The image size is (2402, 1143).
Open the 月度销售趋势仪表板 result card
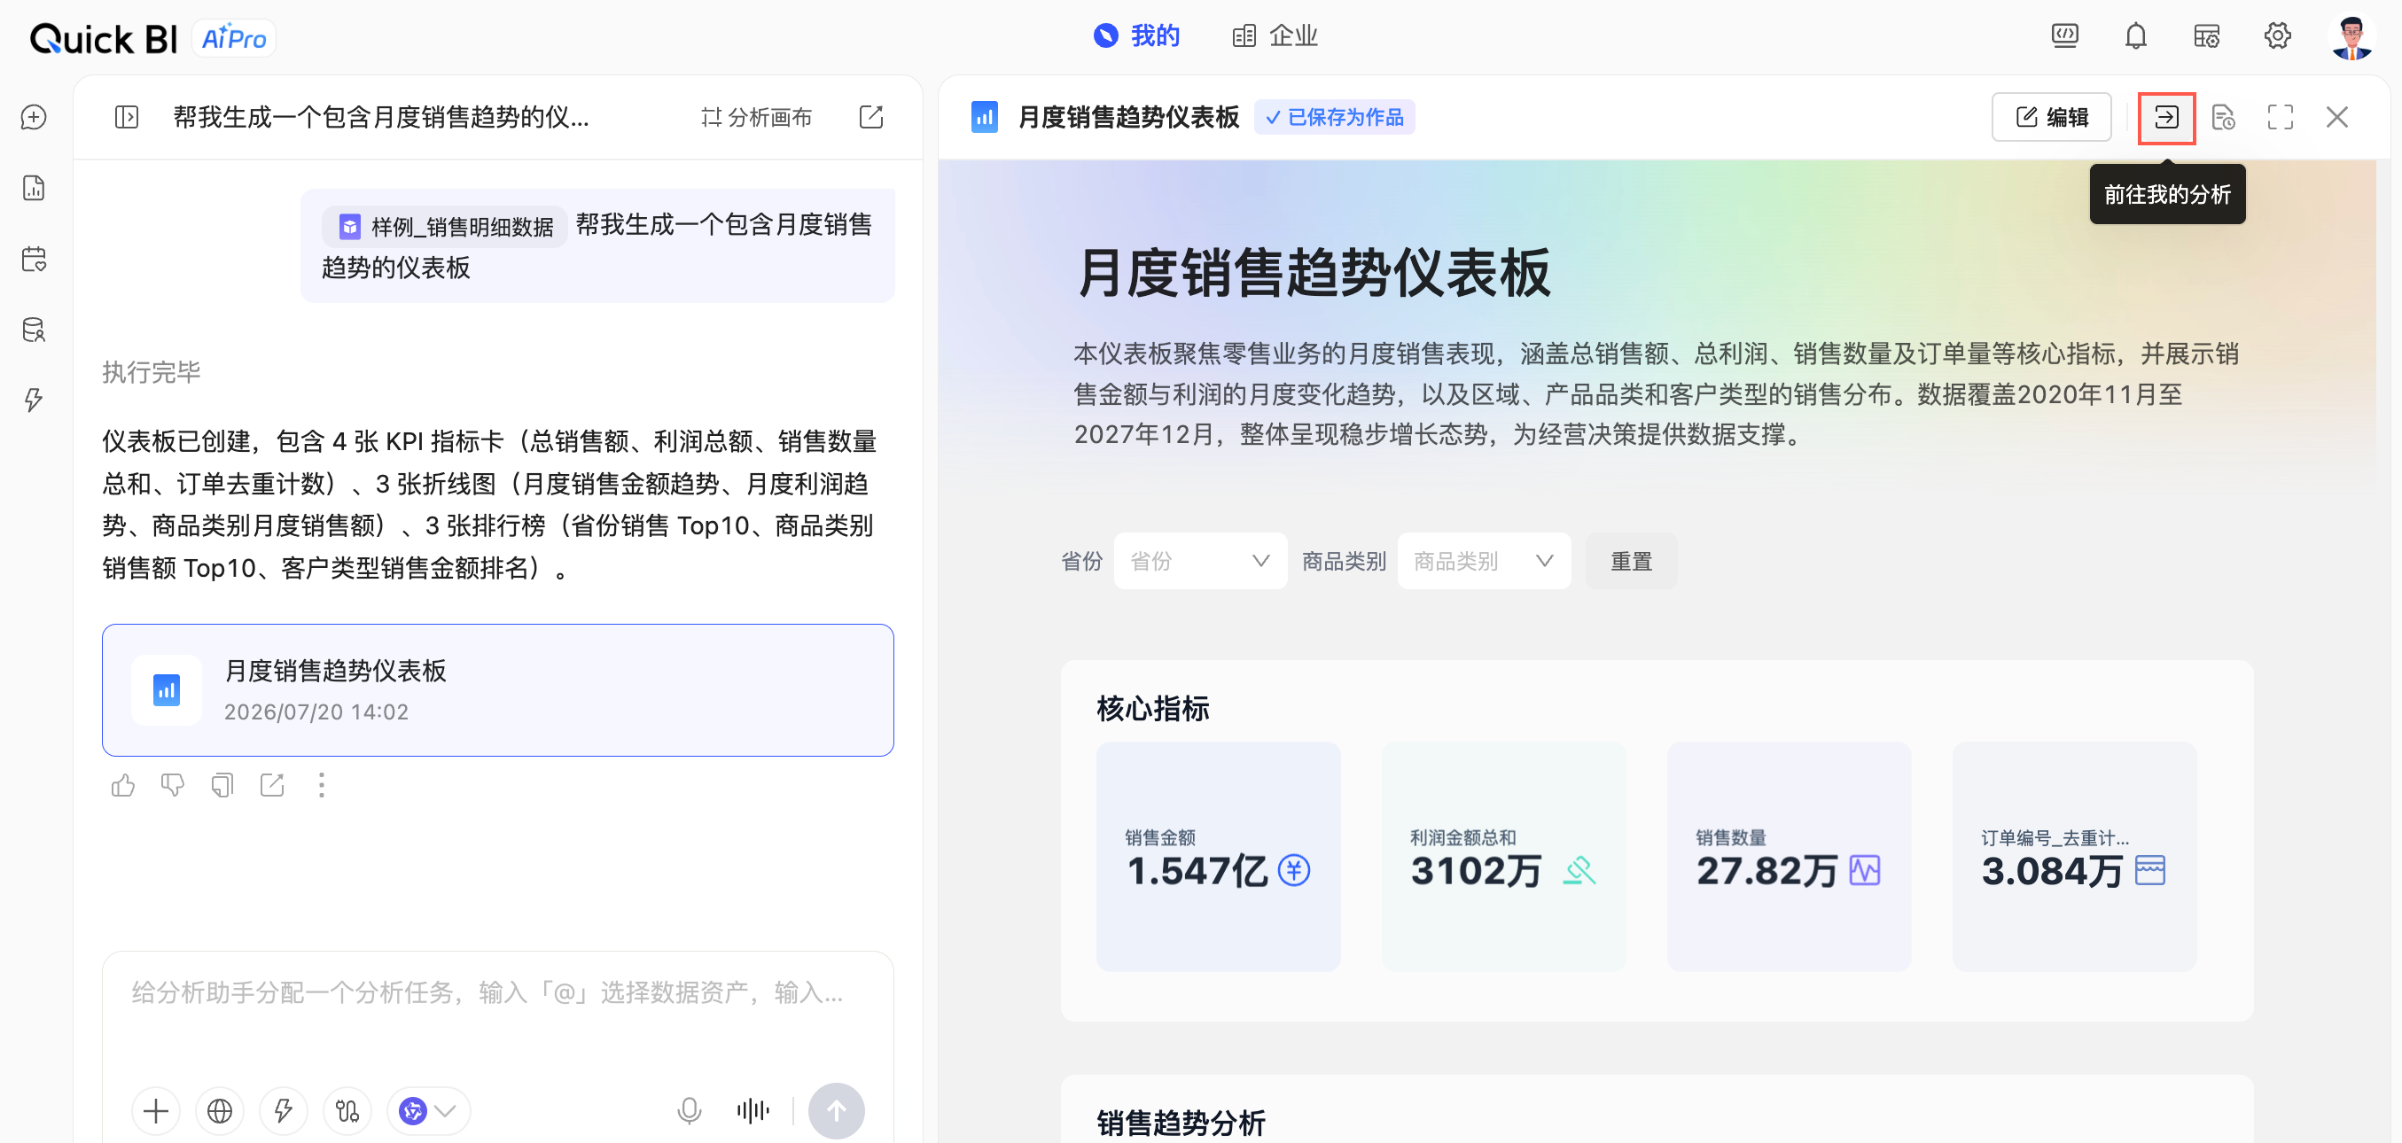[498, 691]
